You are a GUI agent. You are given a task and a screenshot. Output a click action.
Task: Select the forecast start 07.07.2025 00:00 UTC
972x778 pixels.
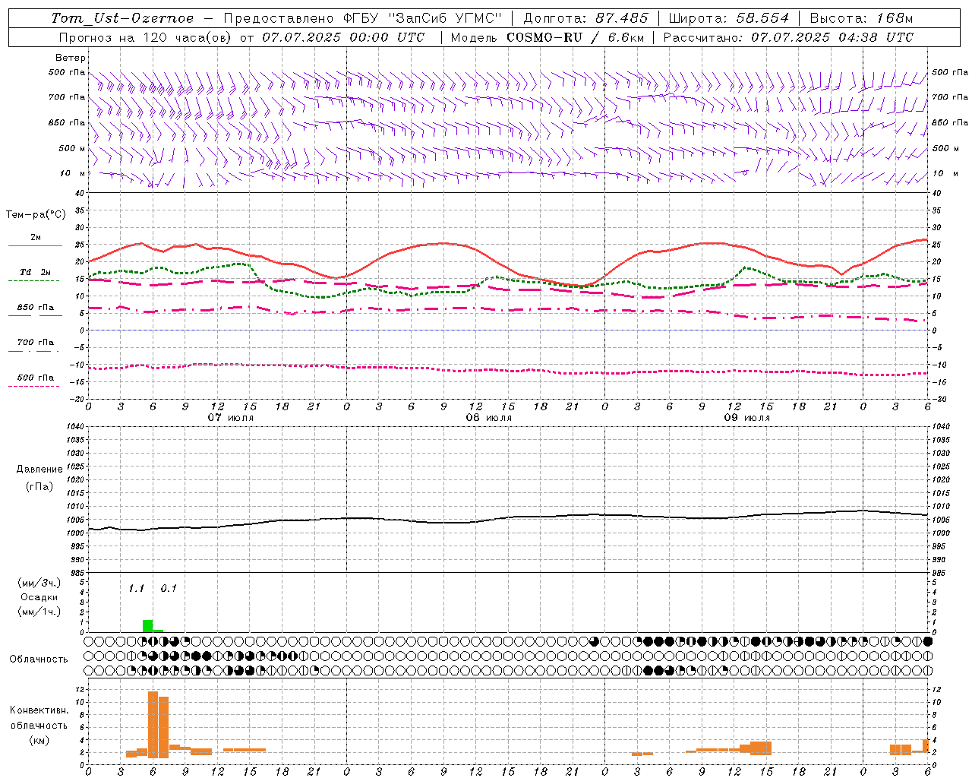(343, 37)
